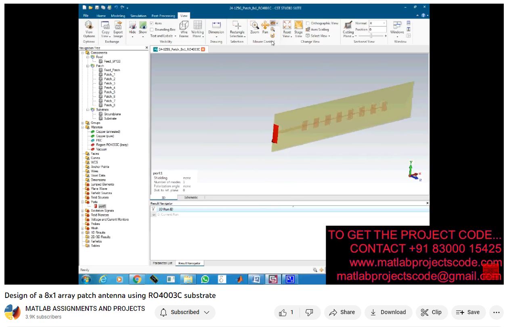The width and height of the screenshot is (507, 327).
Task: Collapse the Patch folder in the tree
Action: [88, 66]
